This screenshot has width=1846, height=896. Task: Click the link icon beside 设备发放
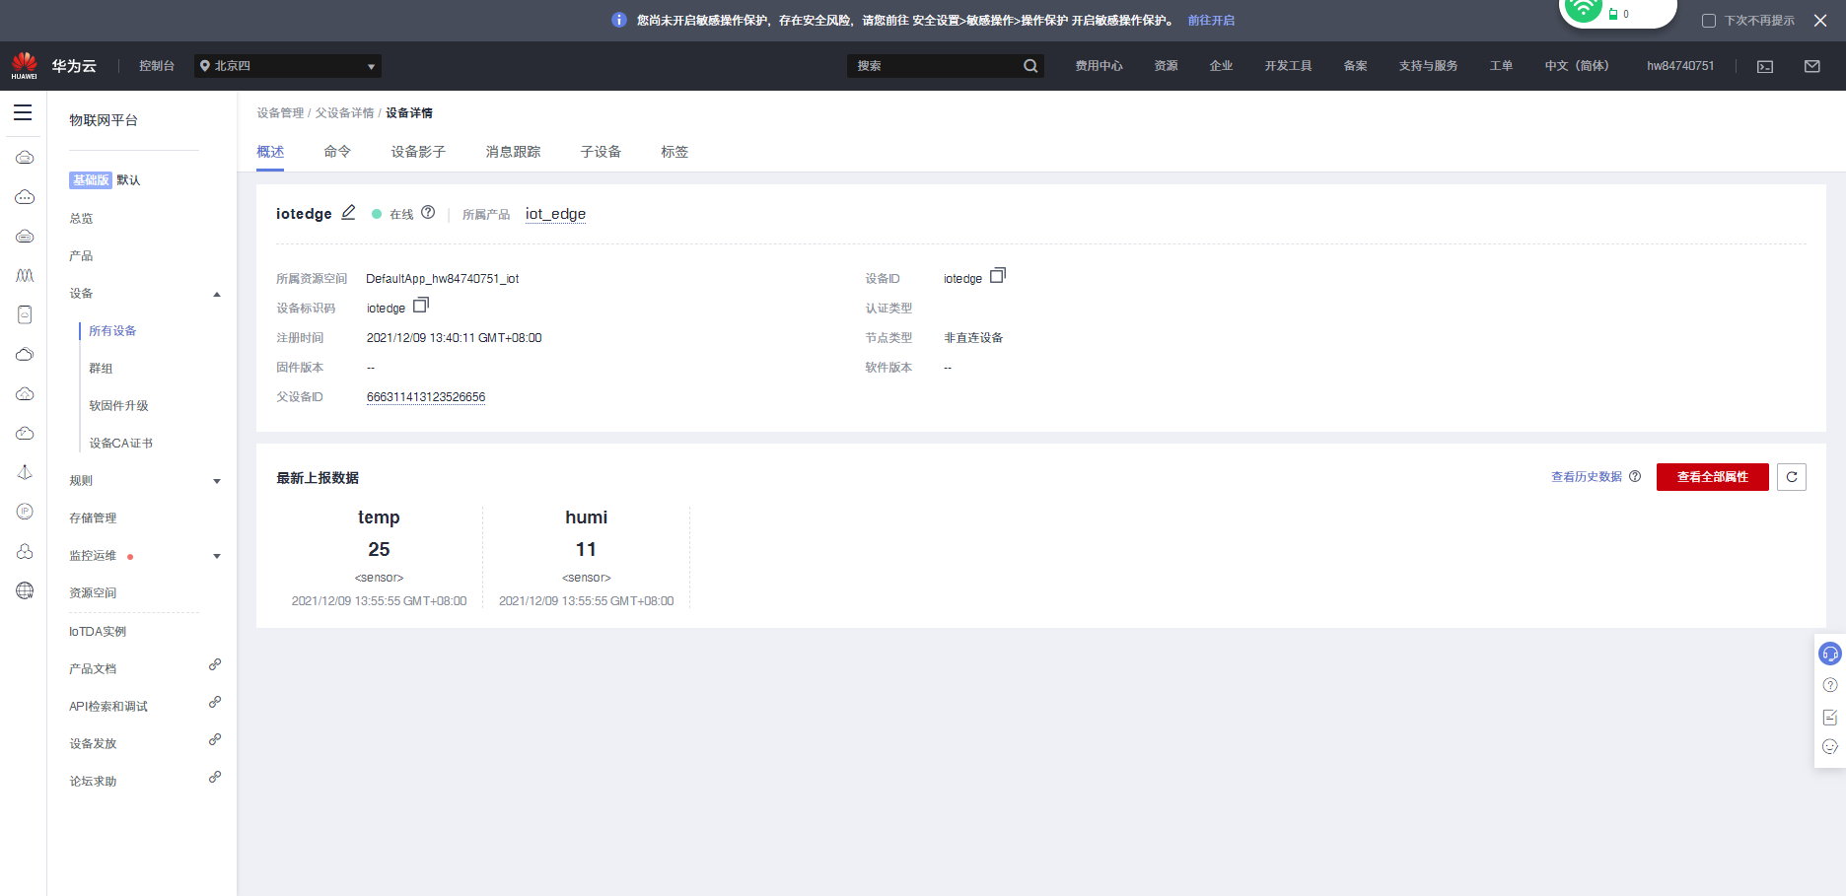215,740
